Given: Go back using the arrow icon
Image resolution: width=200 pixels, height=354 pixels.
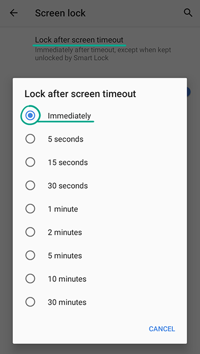Looking at the screenshot, I should 13,13.
